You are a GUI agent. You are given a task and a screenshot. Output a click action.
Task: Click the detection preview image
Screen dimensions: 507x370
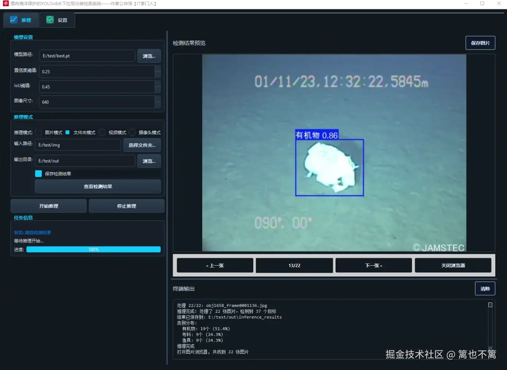[334, 153]
